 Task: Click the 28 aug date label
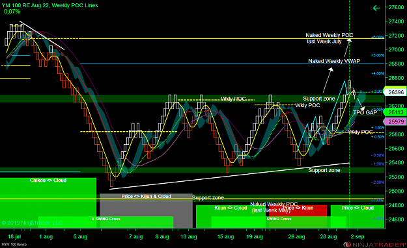328,236
